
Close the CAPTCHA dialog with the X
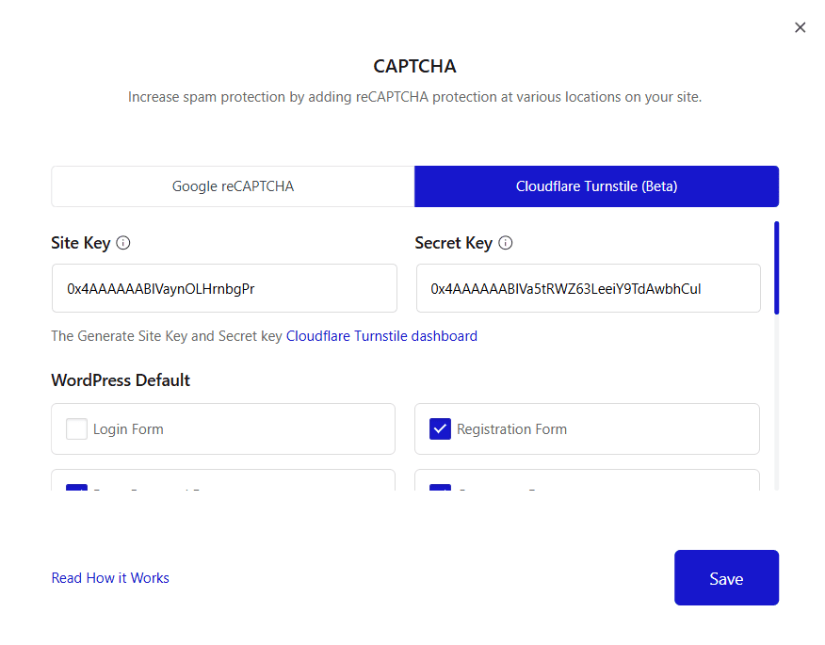[800, 27]
